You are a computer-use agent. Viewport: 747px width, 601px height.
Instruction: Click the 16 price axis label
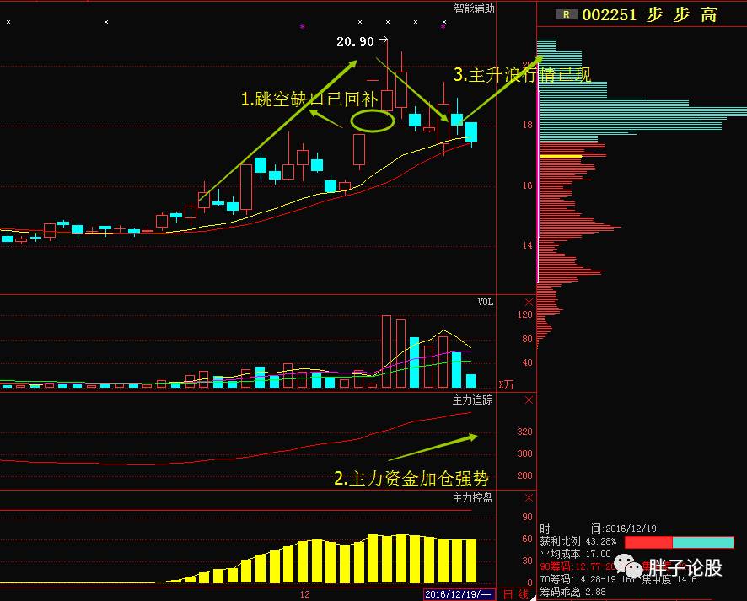pos(528,185)
